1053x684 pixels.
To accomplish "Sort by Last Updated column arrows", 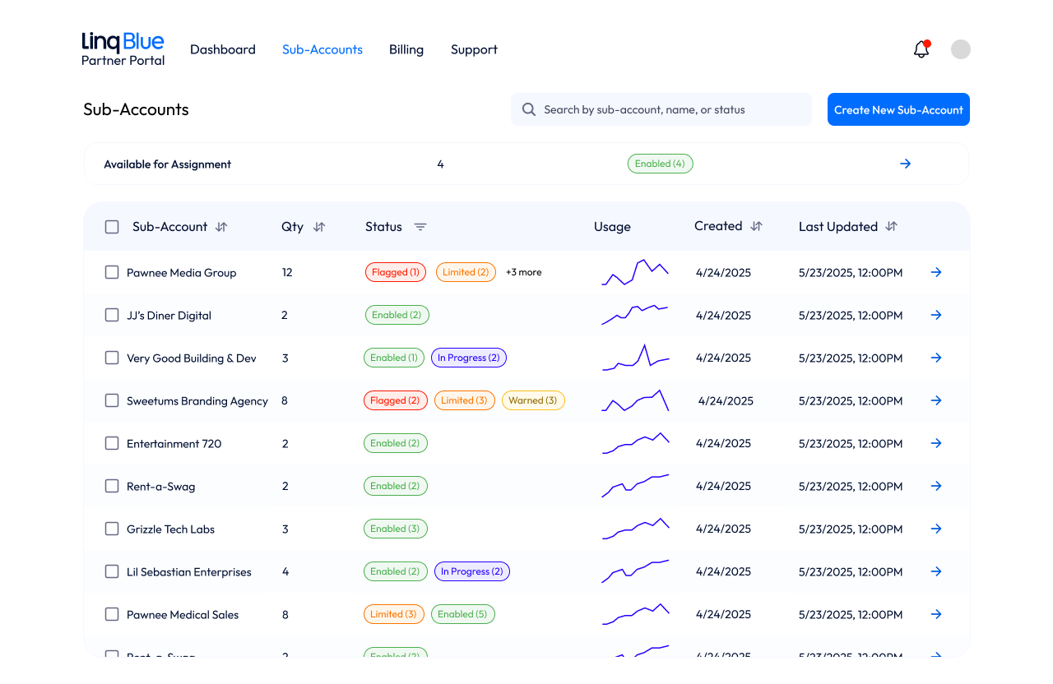I will tap(891, 226).
